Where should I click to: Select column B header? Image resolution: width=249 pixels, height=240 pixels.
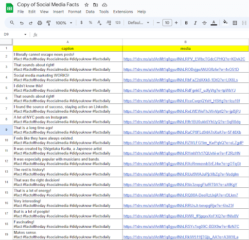tap(186, 42)
